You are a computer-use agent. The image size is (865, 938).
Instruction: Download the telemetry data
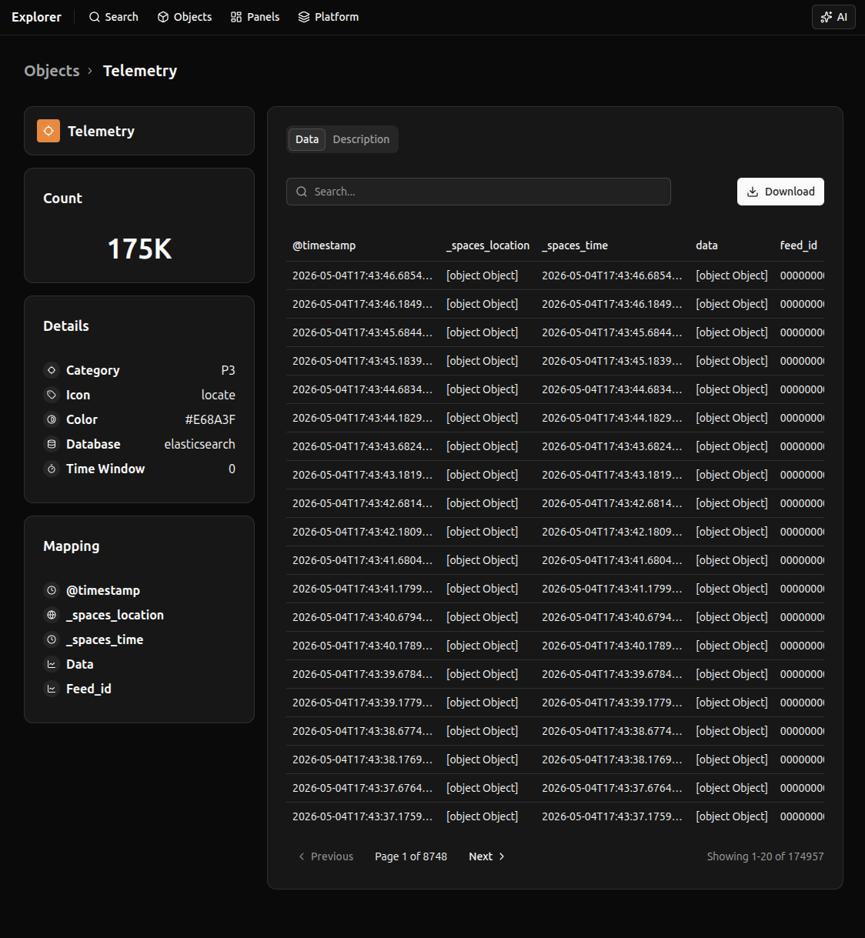coord(780,192)
